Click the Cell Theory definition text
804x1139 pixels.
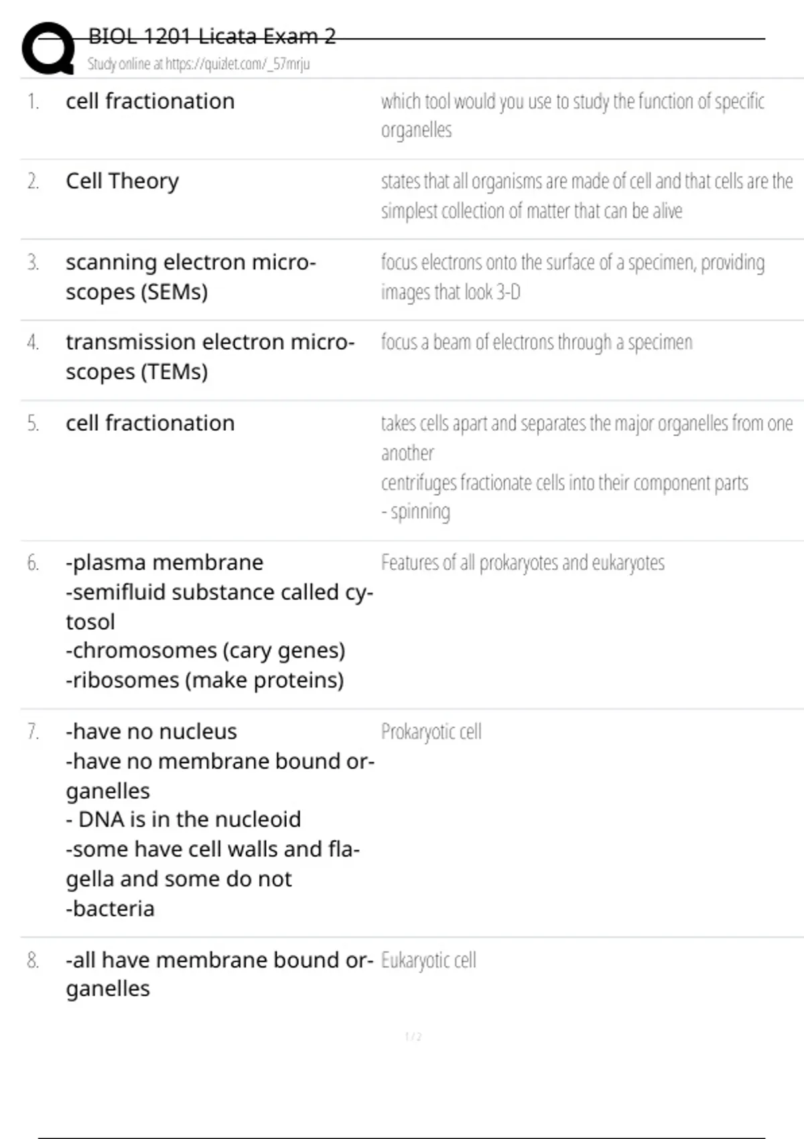(x=586, y=196)
